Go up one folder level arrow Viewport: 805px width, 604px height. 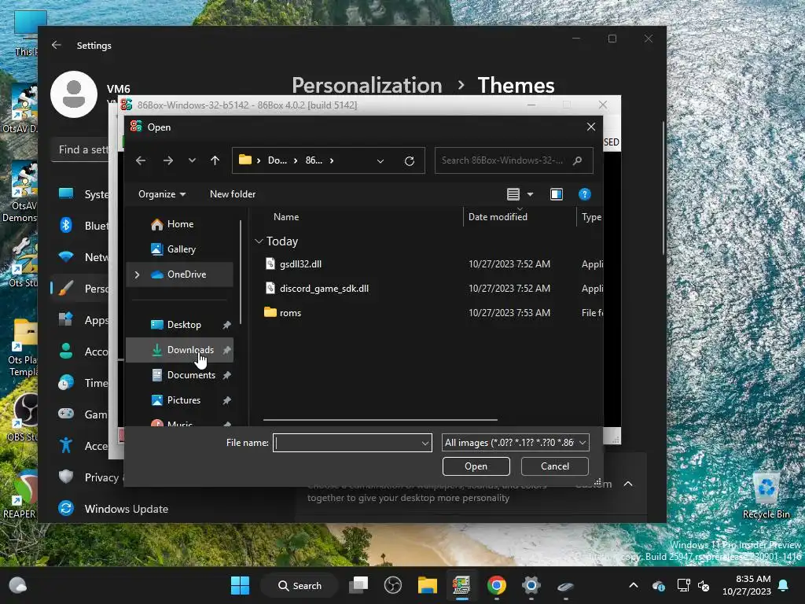point(215,160)
